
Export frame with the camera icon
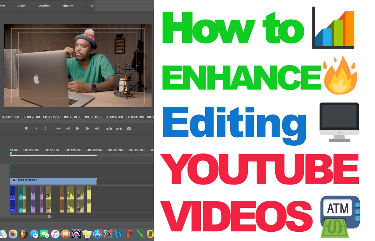[129, 128]
